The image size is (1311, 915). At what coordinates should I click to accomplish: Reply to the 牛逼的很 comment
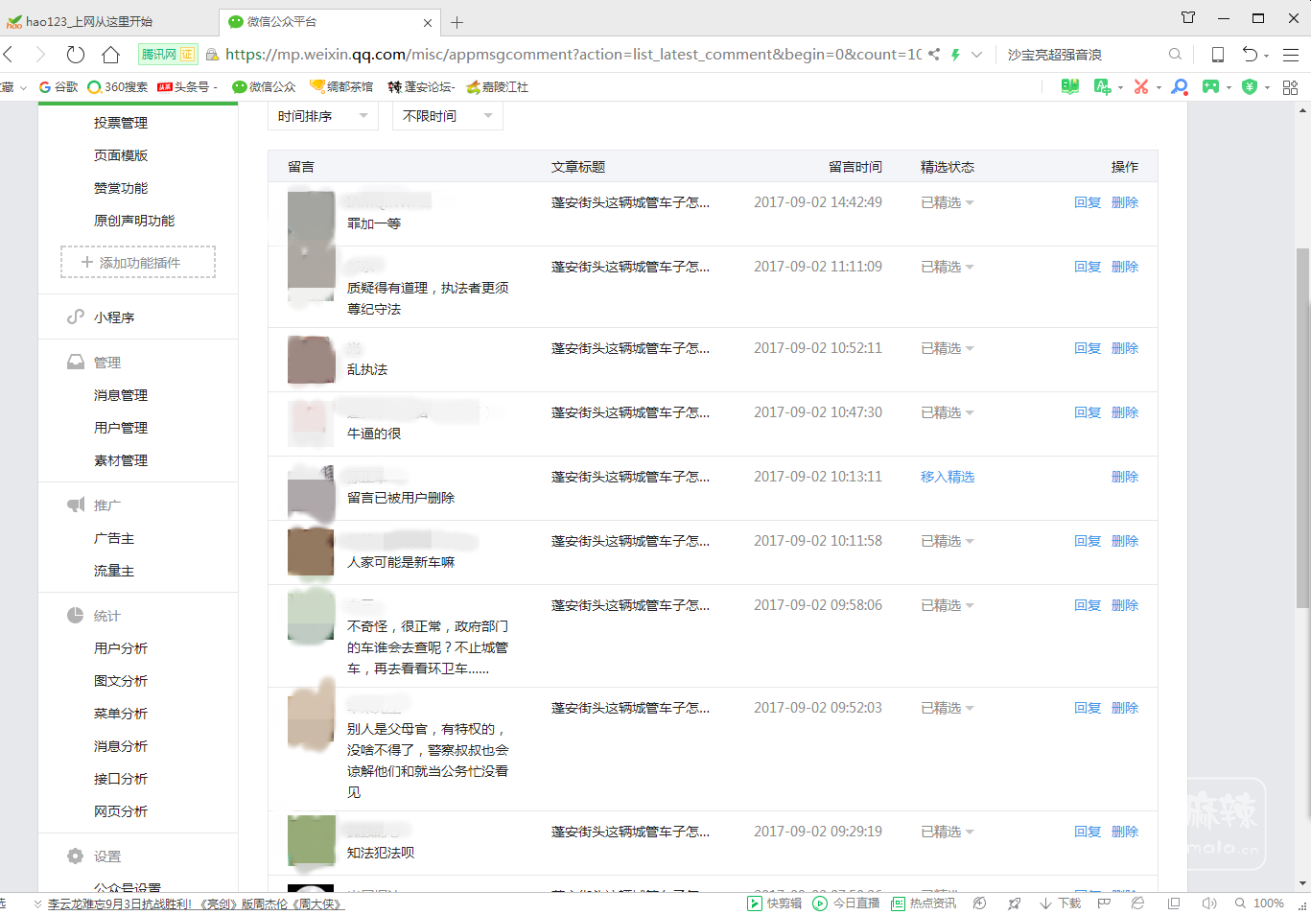pos(1088,412)
